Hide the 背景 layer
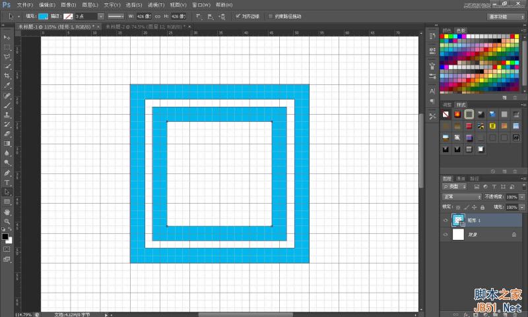Screen dimensions: 528x317 445,235
